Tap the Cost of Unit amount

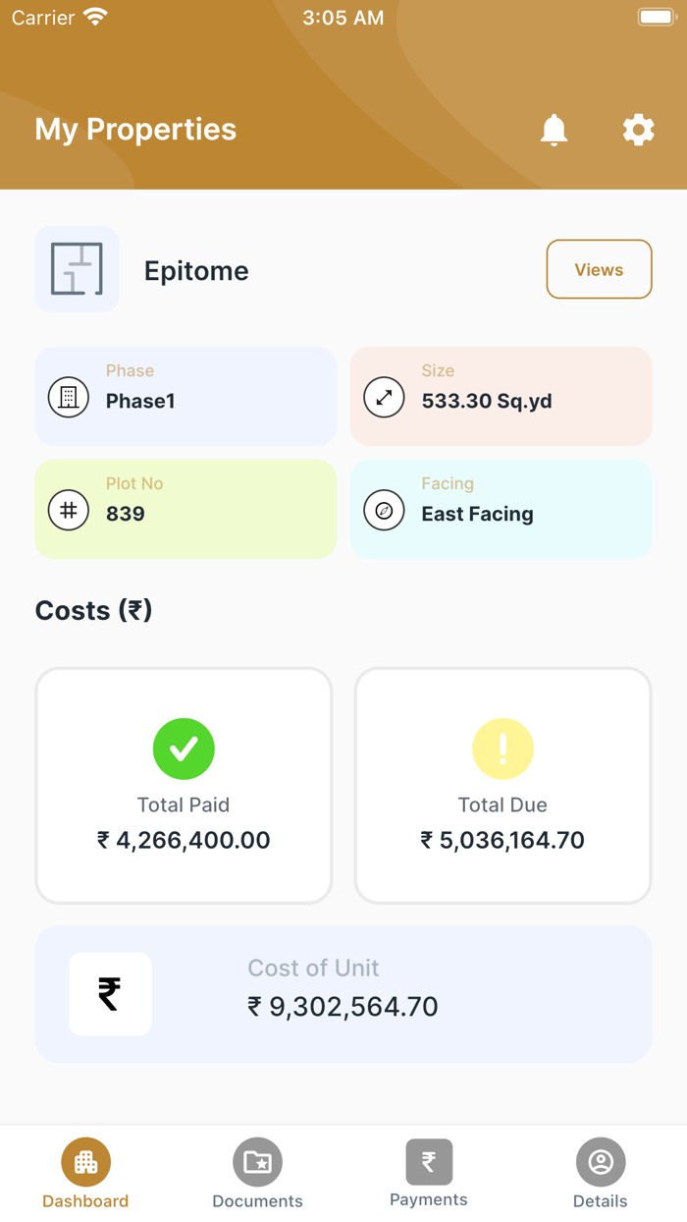[343, 1007]
